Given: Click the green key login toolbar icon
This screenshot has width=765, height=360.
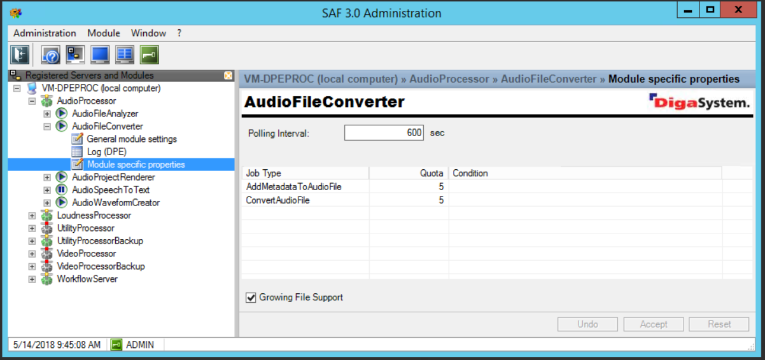Looking at the screenshot, I should click(149, 55).
